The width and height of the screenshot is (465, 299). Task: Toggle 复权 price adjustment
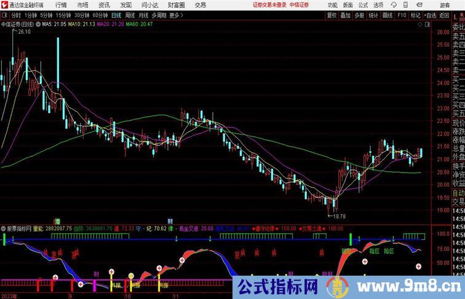332,15
